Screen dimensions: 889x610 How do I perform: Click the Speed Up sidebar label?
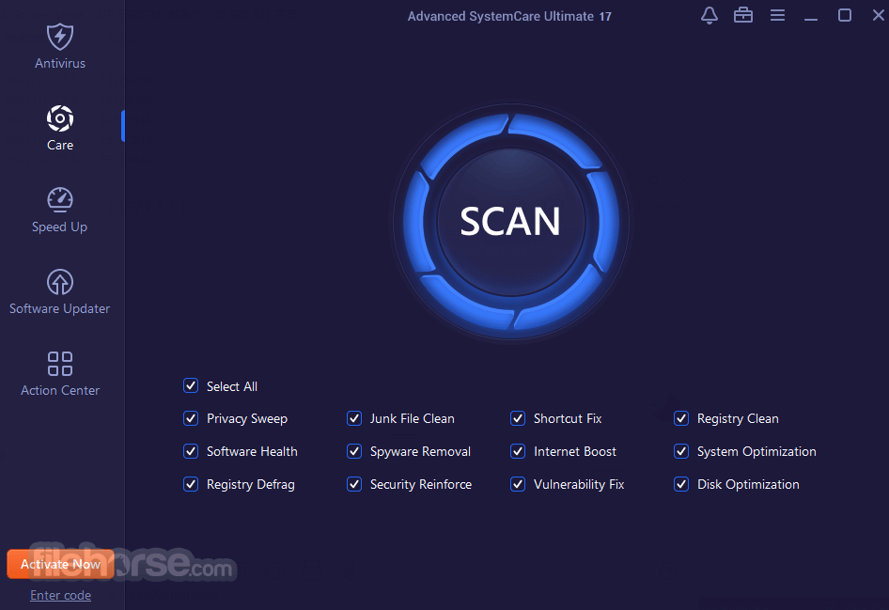pos(59,227)
